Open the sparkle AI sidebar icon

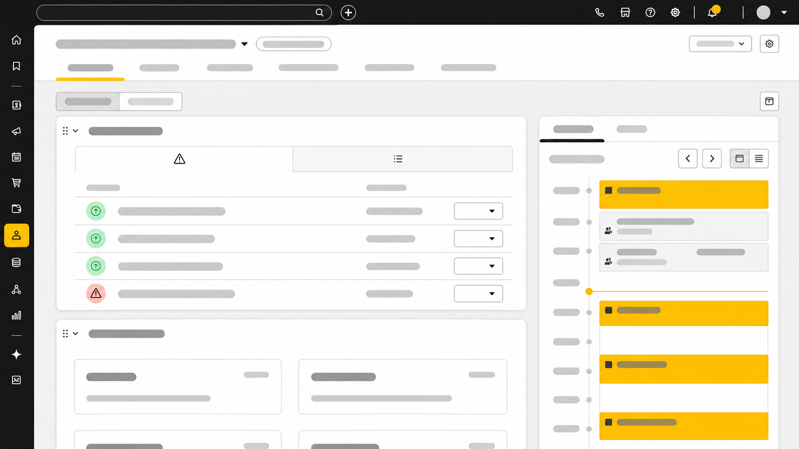pyautogui.click(x=16, y=355)
